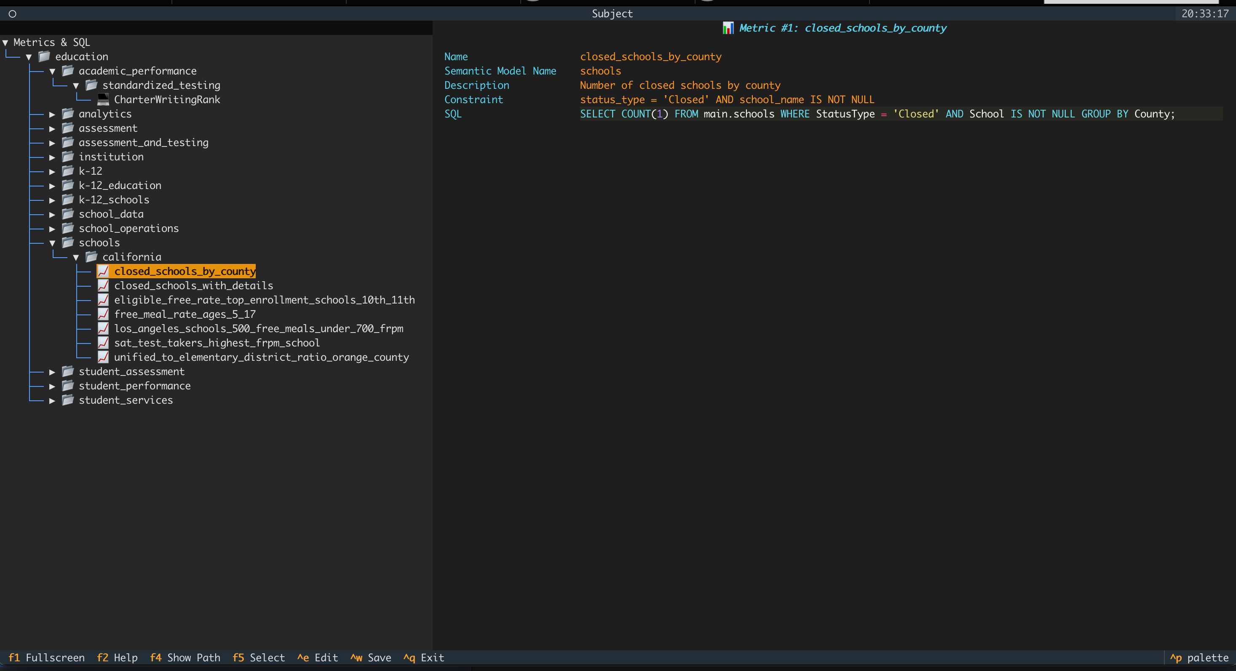Click the bar chart icon next to Metric #1 header
This screenshot has height=671, width=1236.
728,28
